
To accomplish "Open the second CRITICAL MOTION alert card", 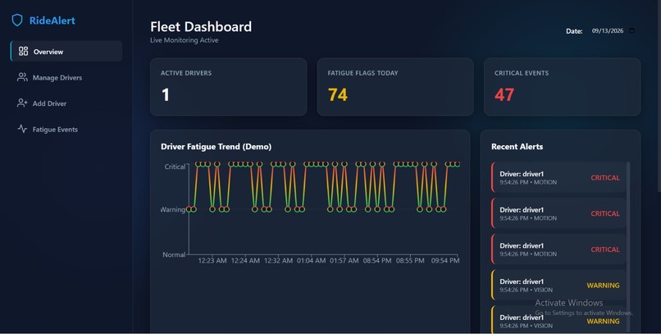I will point(558,213).
